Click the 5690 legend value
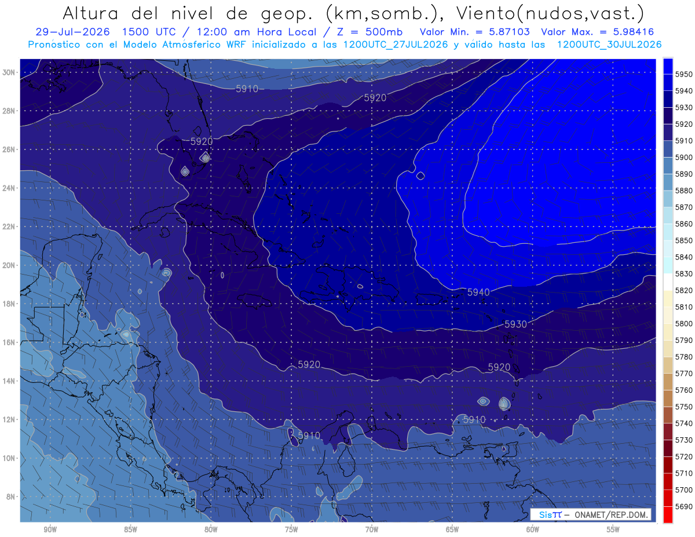The image size is (695, 537). tap(683, 506)
